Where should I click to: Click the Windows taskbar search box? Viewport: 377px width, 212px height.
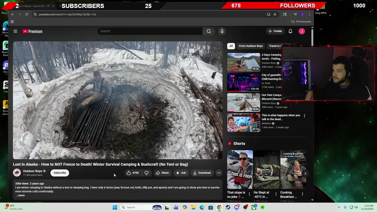click(x=141, y=207)
